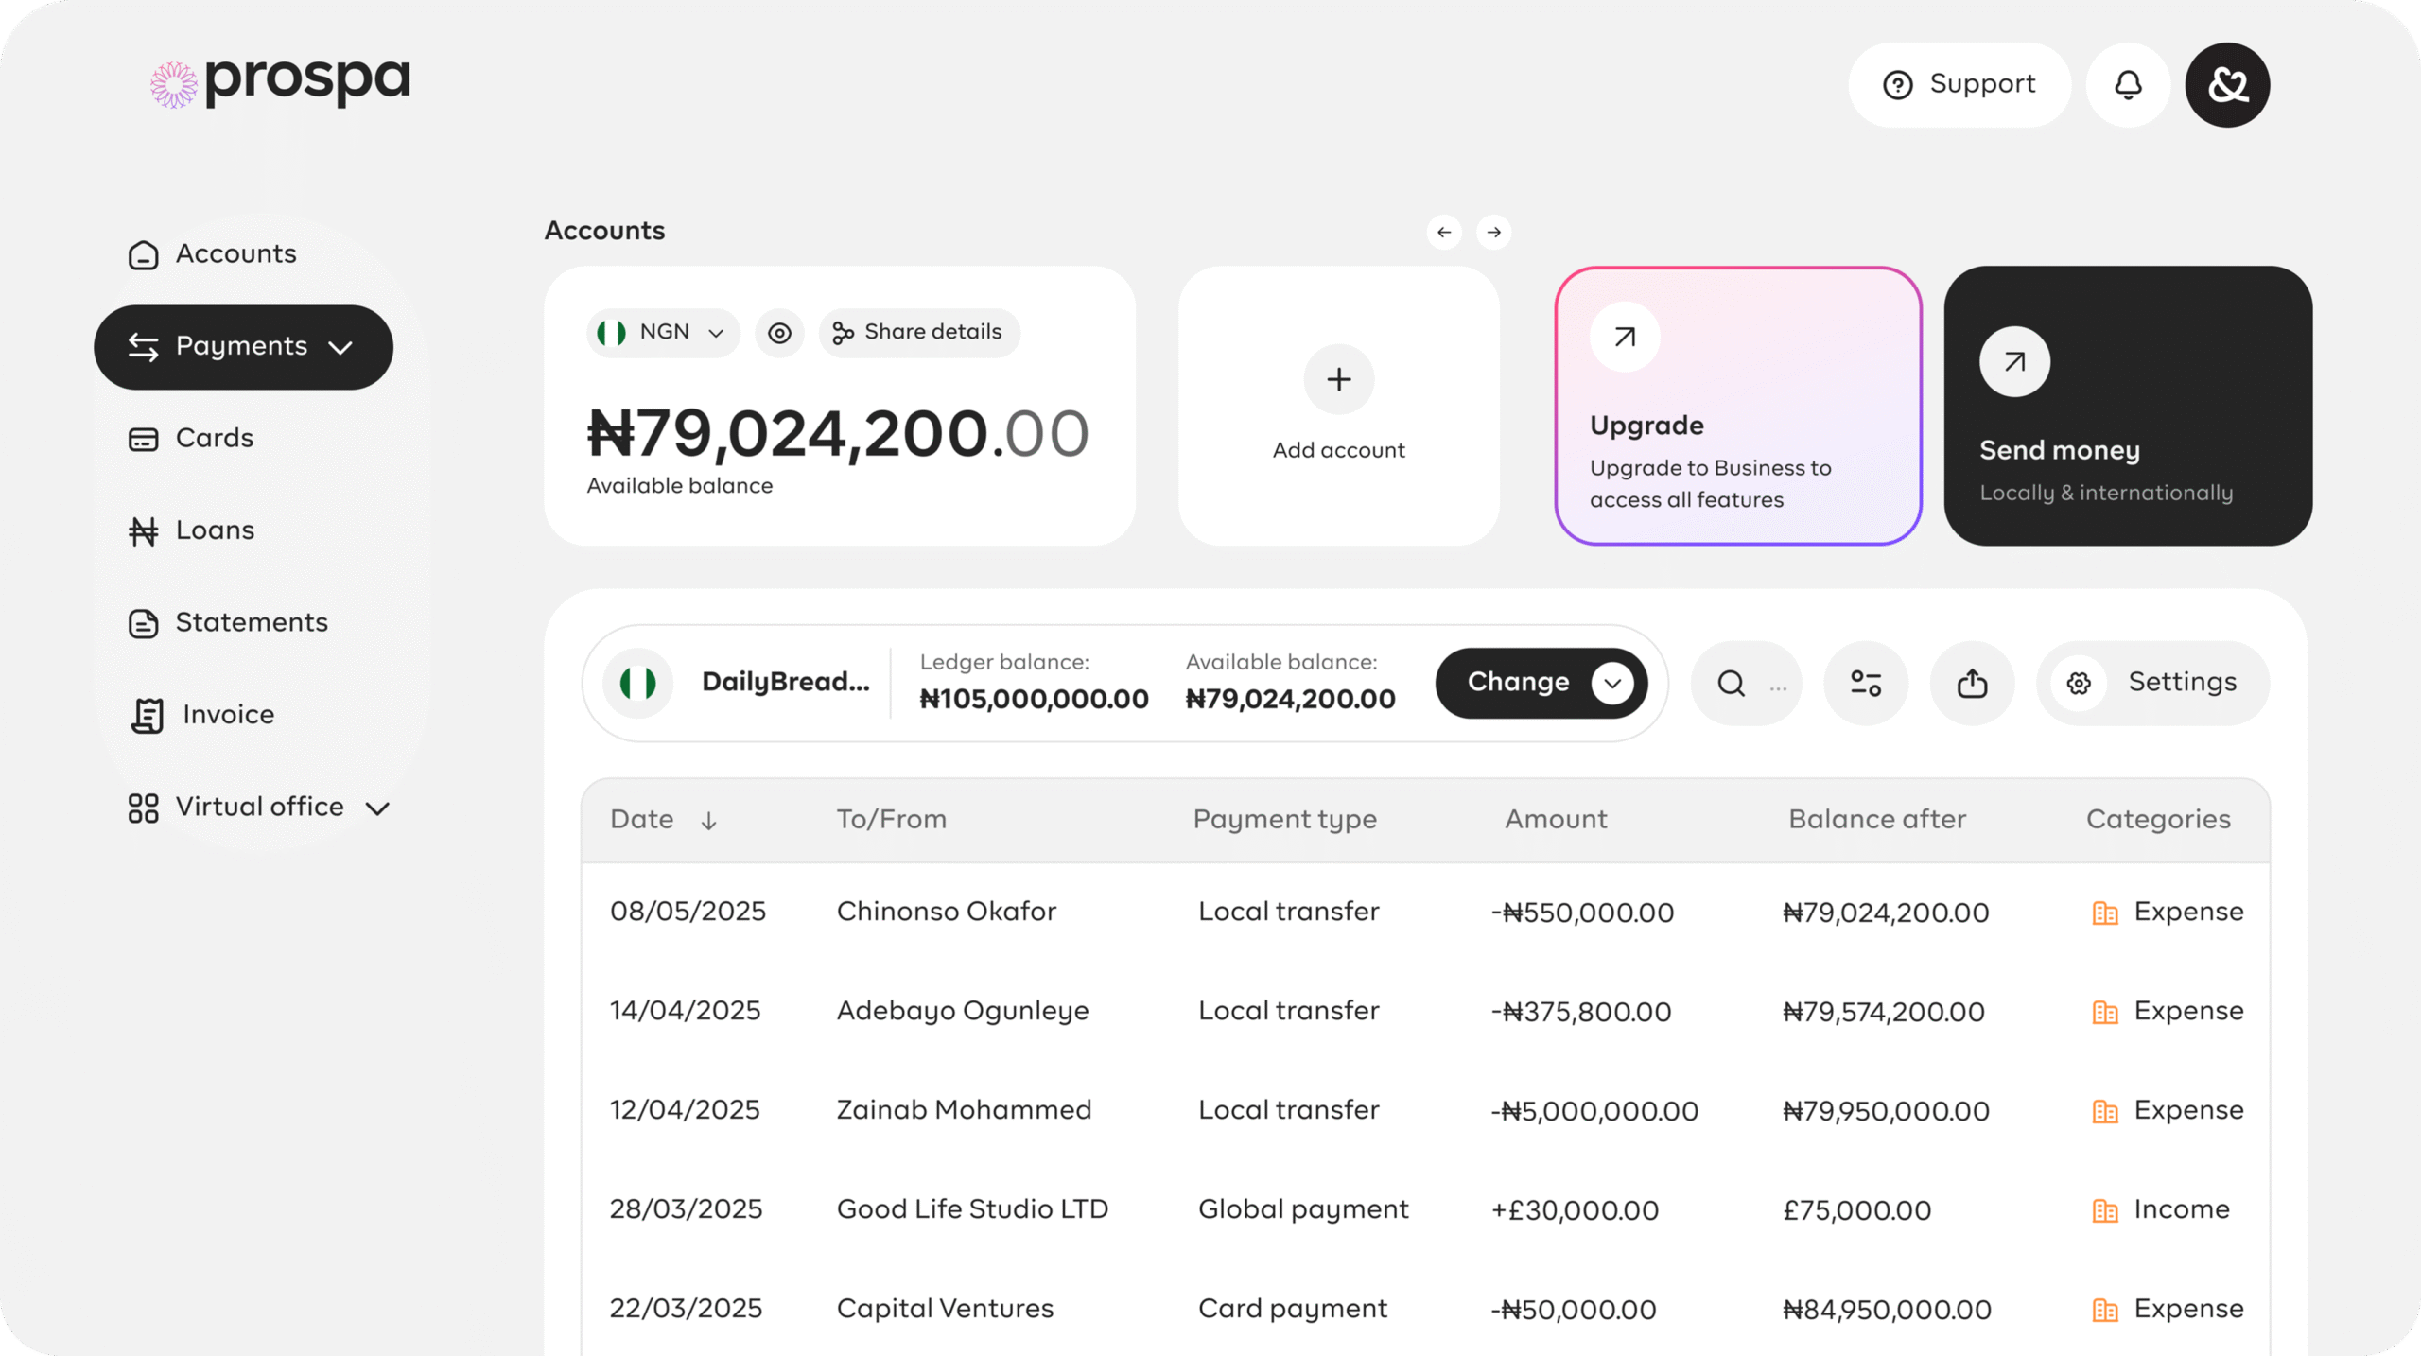The height and width of the screenshot is (1356, 2421).
Task: Click Expense category icon for Adebayo Ogunleye
Action: pos(2104,1012)
